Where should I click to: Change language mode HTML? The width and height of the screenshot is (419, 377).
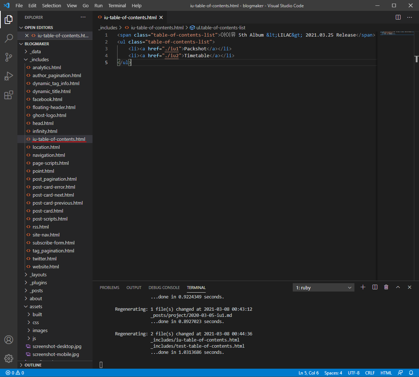[386, 373]
